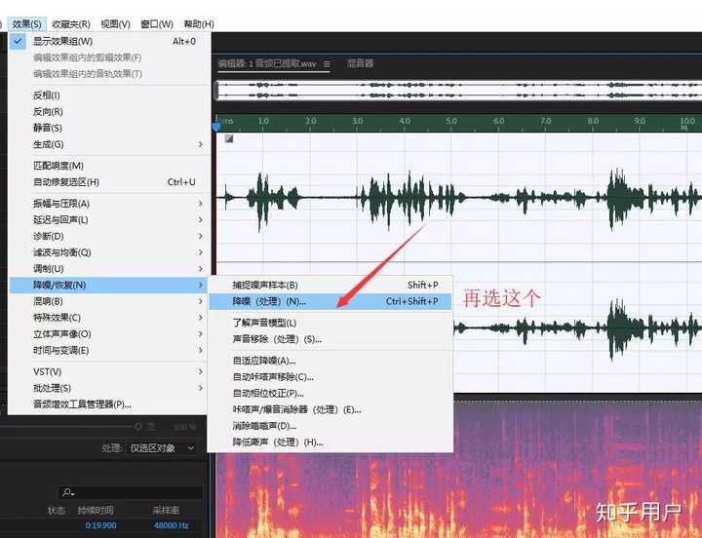This screenshot has width=702, height=538.
Task: Click the 48000 Hz sample rate value
Action: coord(171,525)
